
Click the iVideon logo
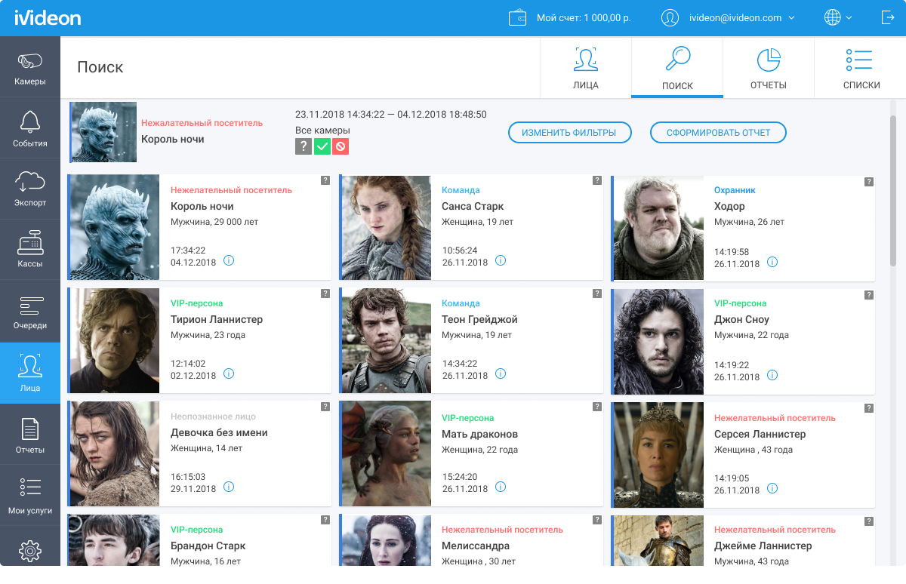[x=48, y=18]
